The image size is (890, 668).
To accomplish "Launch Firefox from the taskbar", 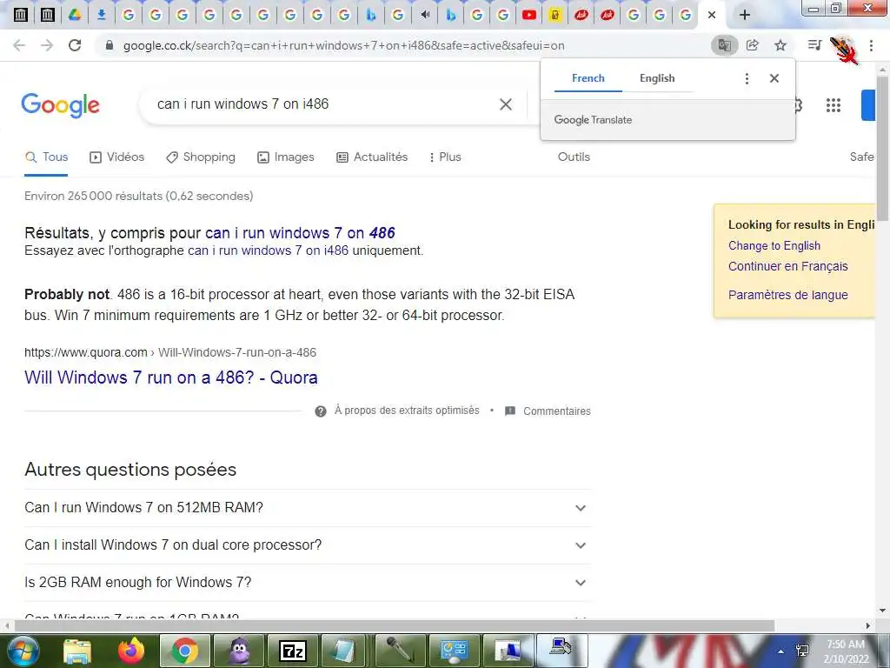I will (x=131, y=651).
